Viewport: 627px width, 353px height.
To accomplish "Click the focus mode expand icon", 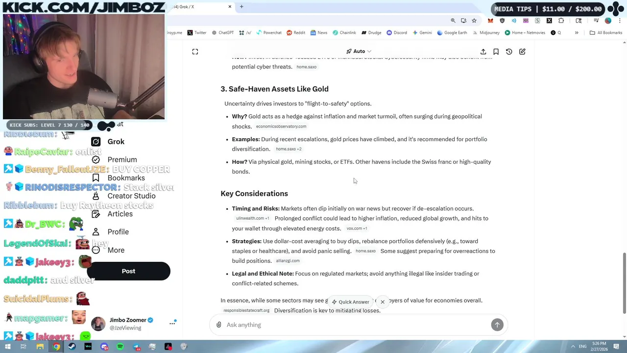I will tap(195, 51).
